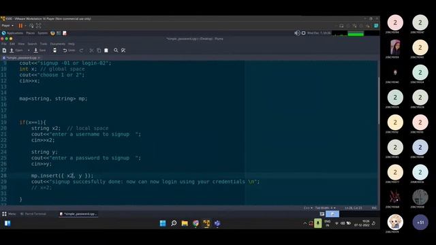
Task: Open Find and Replace icon
Action: (x=123, y=50)
